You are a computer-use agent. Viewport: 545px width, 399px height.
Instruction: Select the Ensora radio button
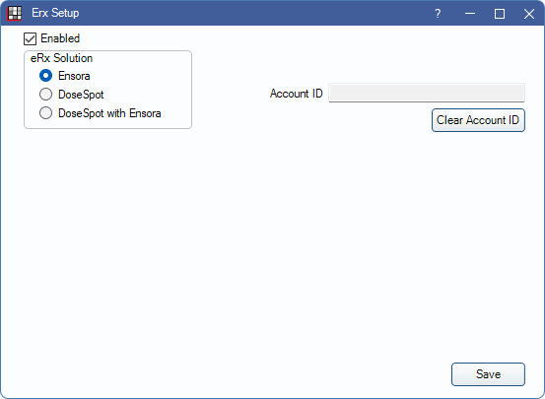[x=45, y=76]
